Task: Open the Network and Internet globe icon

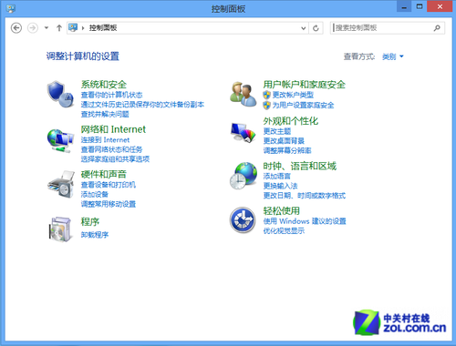Action: (x=60, y=141)
